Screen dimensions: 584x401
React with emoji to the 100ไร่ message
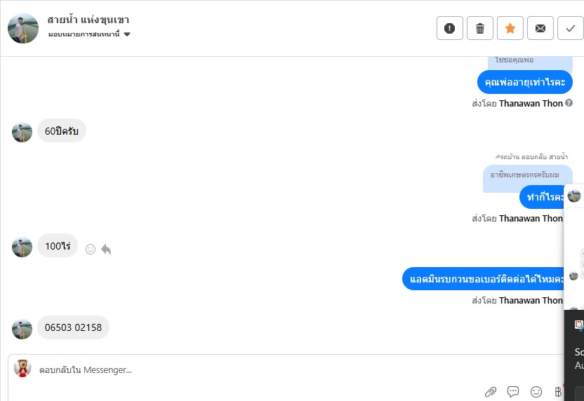point(91,249)
